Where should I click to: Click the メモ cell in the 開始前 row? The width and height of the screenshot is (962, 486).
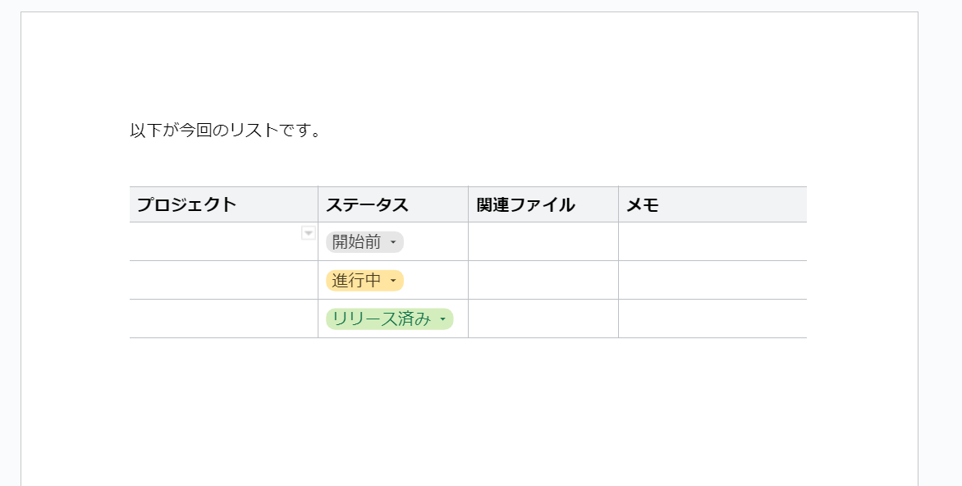pyautogui.click(x=712, y=242)
